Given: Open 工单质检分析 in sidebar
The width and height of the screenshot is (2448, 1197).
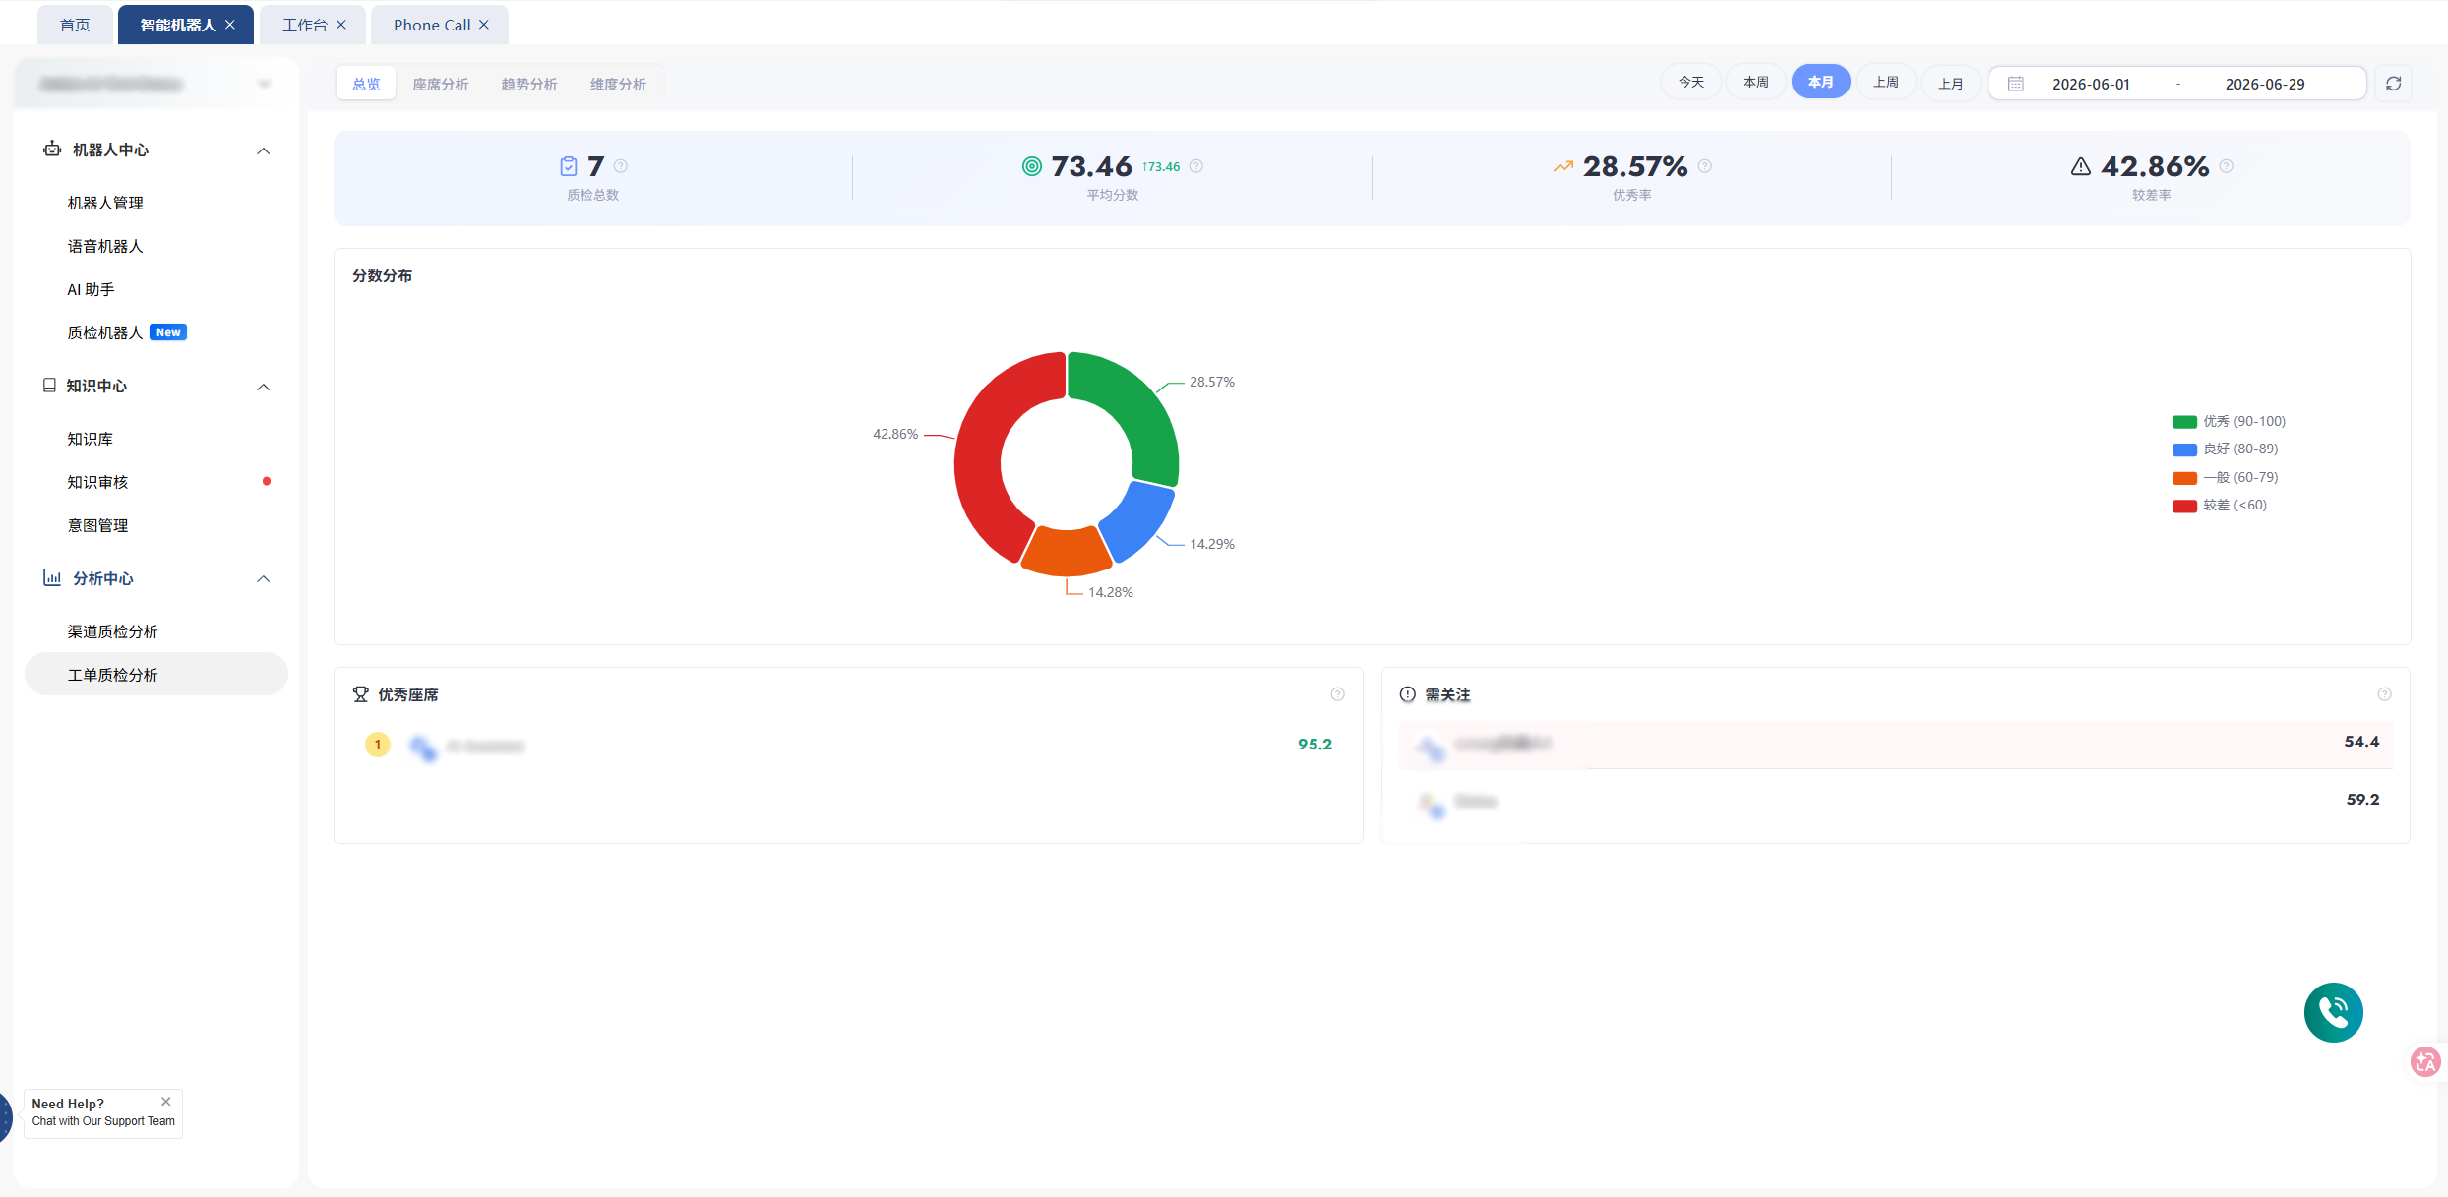Looking at the screenshot, I should coord(156,675).
